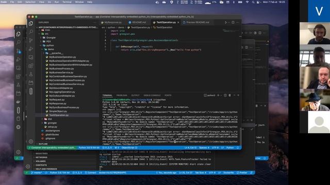Image resolution: width=330 pixels, height=185 pixels.
Task: Open Run and Debug in back window's activity bar
Action: pyautogui.click(x=19, y=60)
